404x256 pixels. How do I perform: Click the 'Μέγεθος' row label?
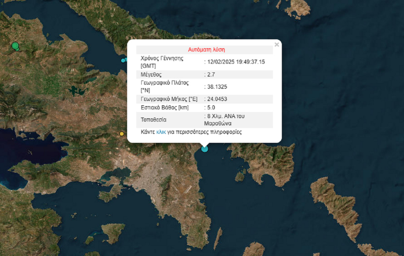click(151, 75)
